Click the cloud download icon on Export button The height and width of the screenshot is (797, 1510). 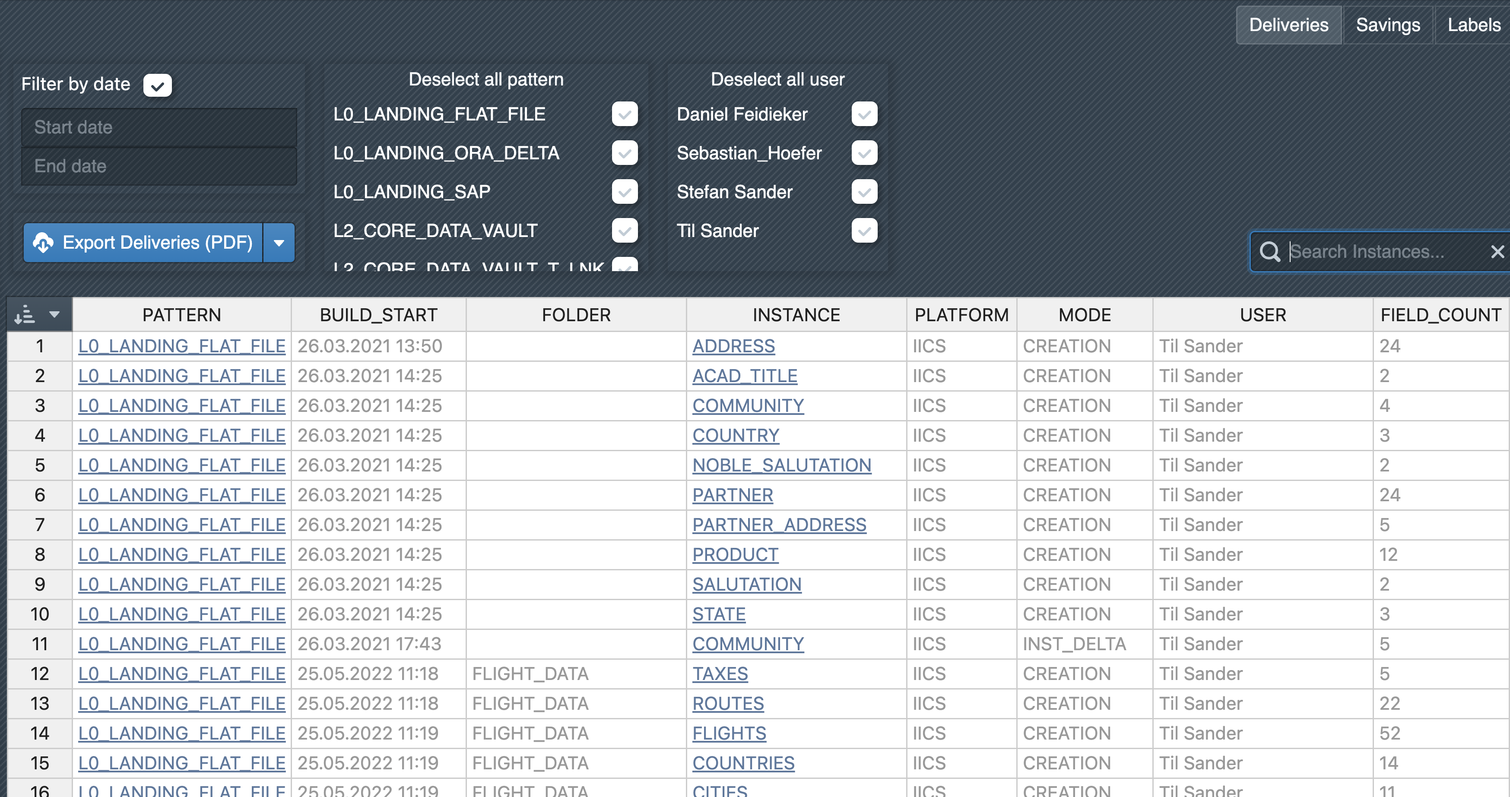[x=43, y=242]
